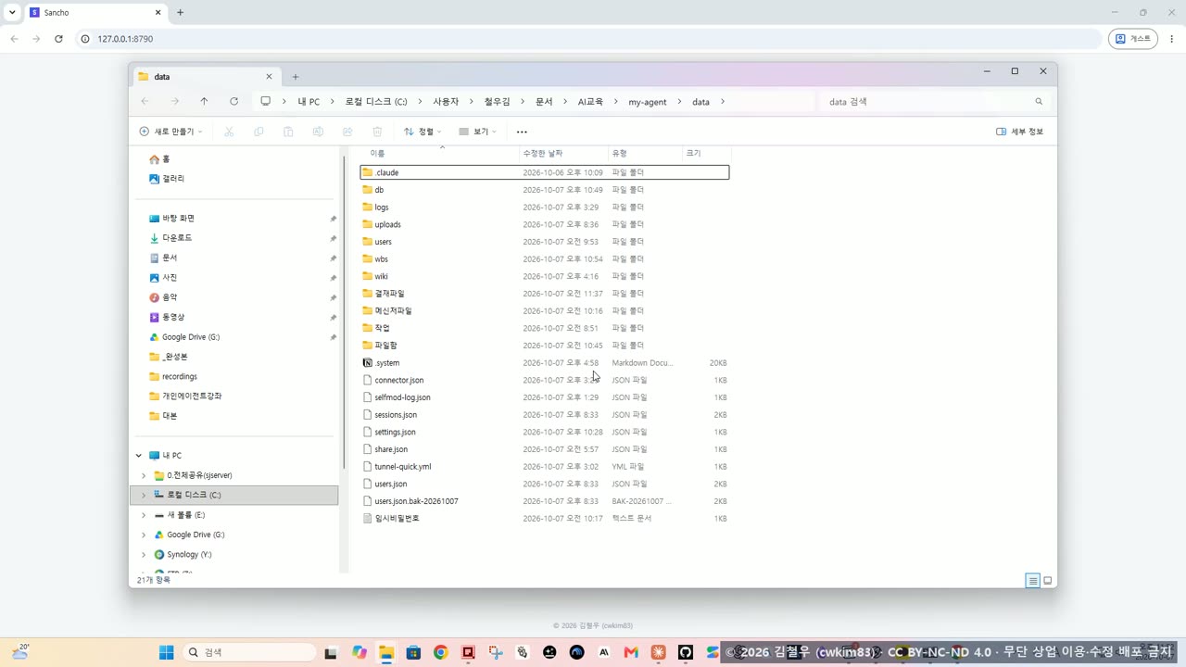Click the magnifier icon in data search box
Image resolution: width=1186 pixels, height=667 pixels.
point(1039,102)
